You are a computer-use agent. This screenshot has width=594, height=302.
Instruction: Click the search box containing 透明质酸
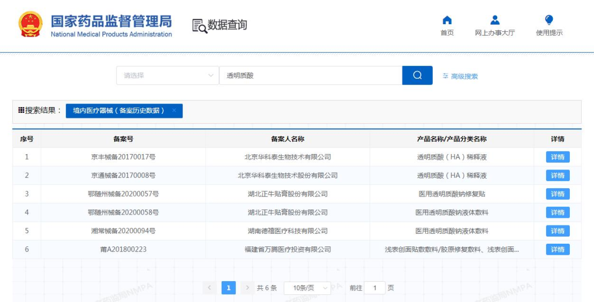310,75
